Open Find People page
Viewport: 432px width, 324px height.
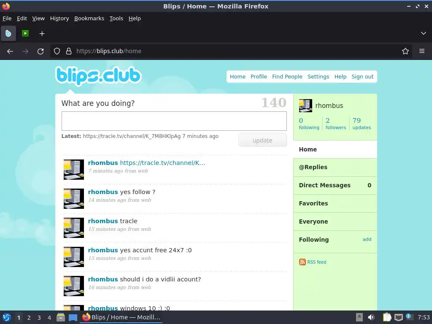pyautogui.click(x=287, y=77)
